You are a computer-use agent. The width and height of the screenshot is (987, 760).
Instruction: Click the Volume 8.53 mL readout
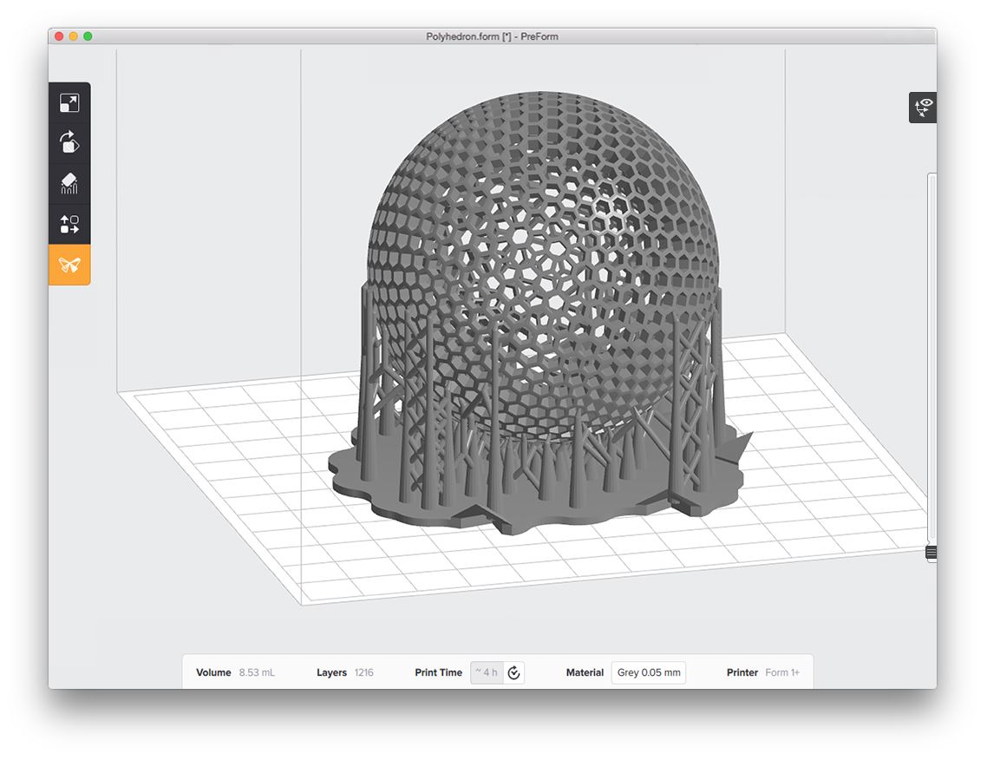[256, 672]
